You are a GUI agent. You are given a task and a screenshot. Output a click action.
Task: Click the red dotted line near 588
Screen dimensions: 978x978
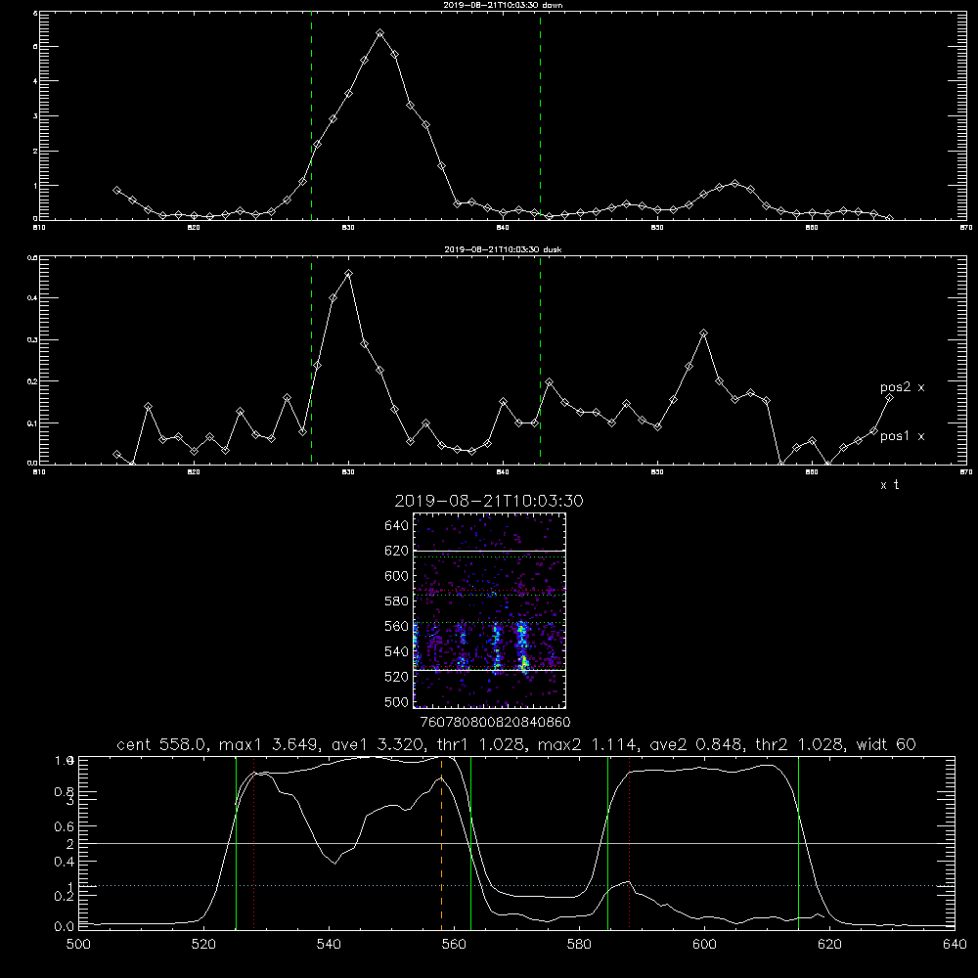(x=629, y=843)
